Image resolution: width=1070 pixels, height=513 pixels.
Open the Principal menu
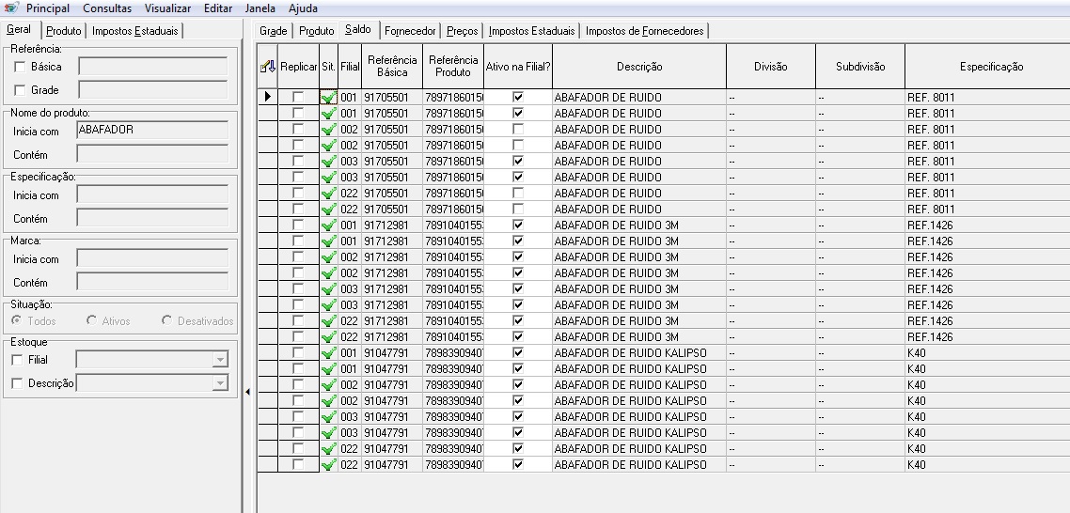pyautogui.click(x=48, y=8)
